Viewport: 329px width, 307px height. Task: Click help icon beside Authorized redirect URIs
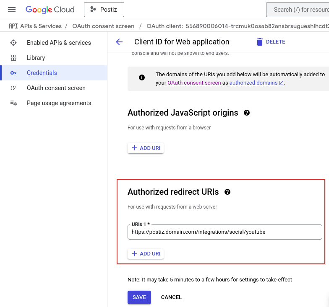(x=227, y=192)
